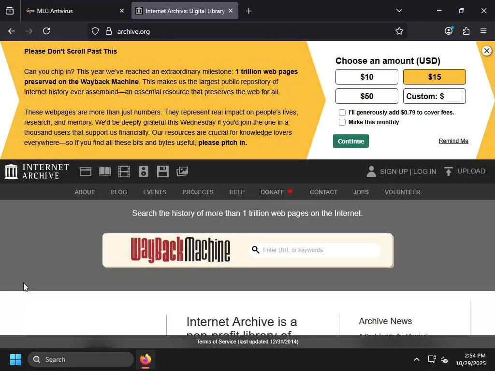
Task: Expand the list all tabs dropdown
Action: [399, 11]
